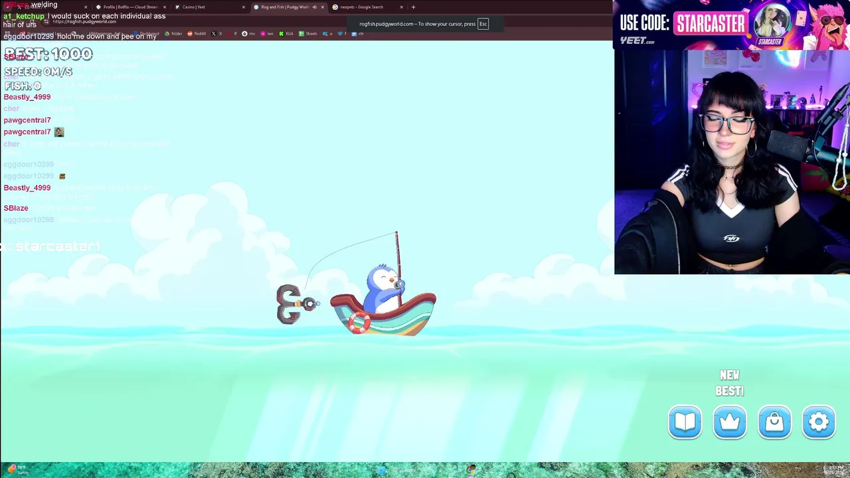Click pawgcentral7's emote in chat
This screenshot has width=850, height=478.
coord(59,132)
